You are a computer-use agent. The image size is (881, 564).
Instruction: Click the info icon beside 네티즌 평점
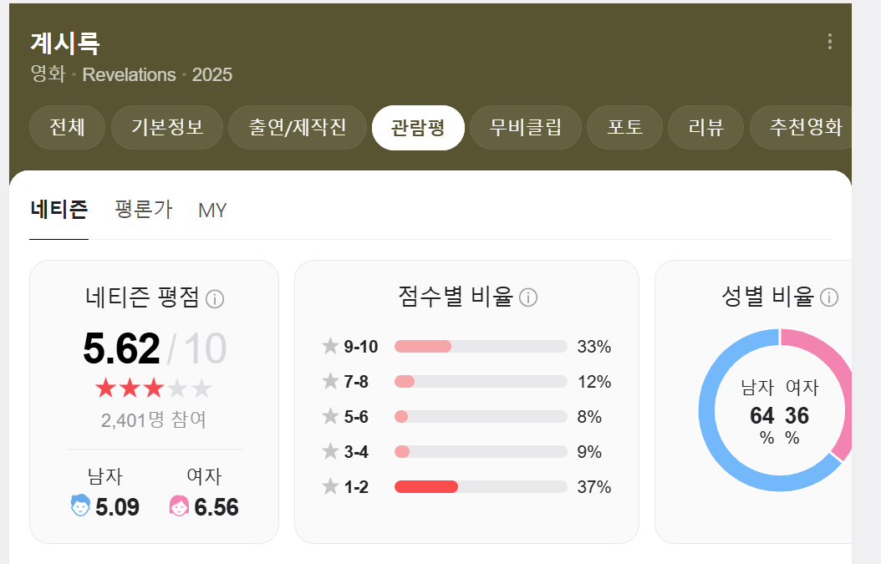214,297
